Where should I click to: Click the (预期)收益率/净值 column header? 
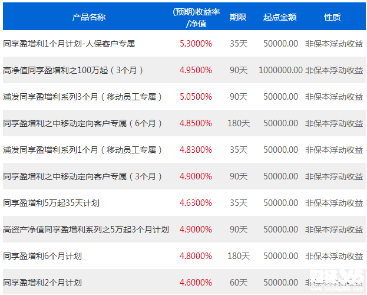196,18
